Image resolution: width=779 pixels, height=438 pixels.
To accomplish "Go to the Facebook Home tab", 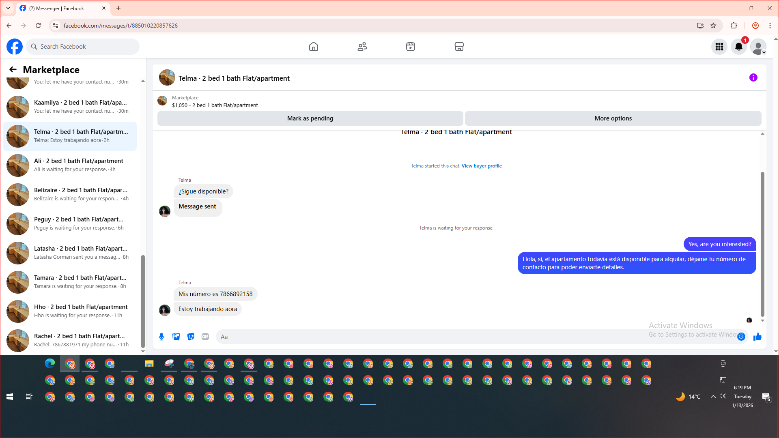I will [313, 47].
